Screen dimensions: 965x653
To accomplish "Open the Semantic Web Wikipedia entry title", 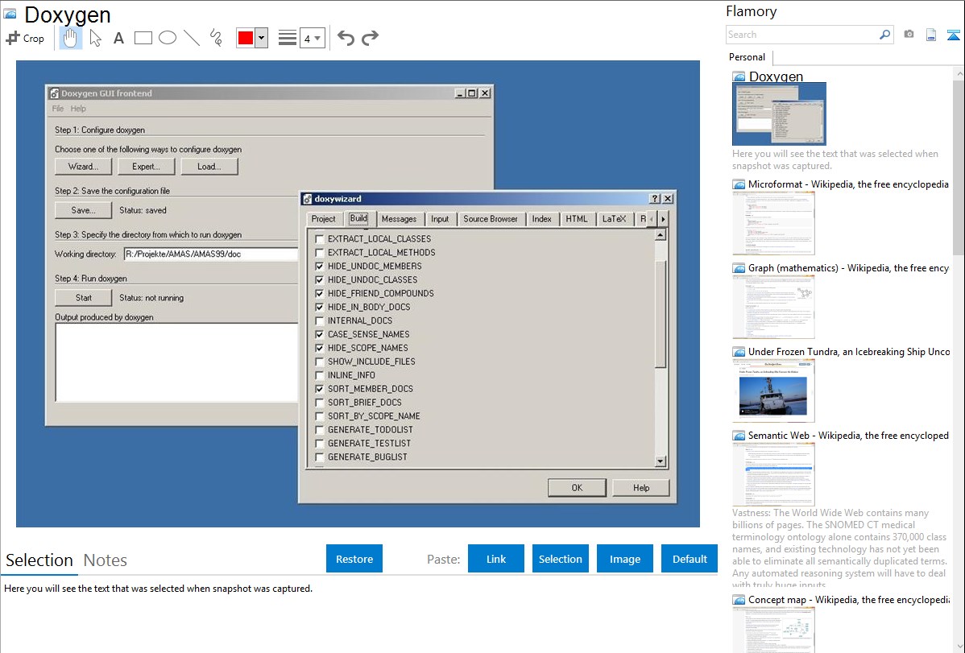I will 848,435.
